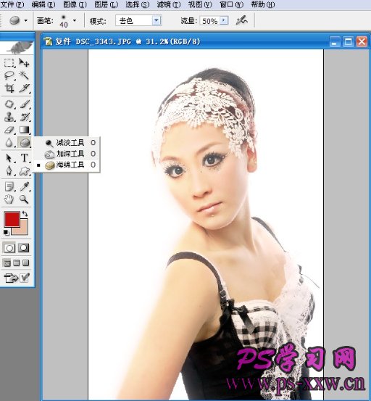Screen dimensions: 371x401
Task: Reset to default black and white colors
Action: point(6,232)
